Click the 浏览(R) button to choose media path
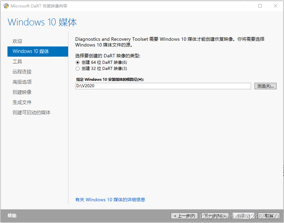Image resolution: width=284 pixels, height=223 pixels. coord(265,86)
